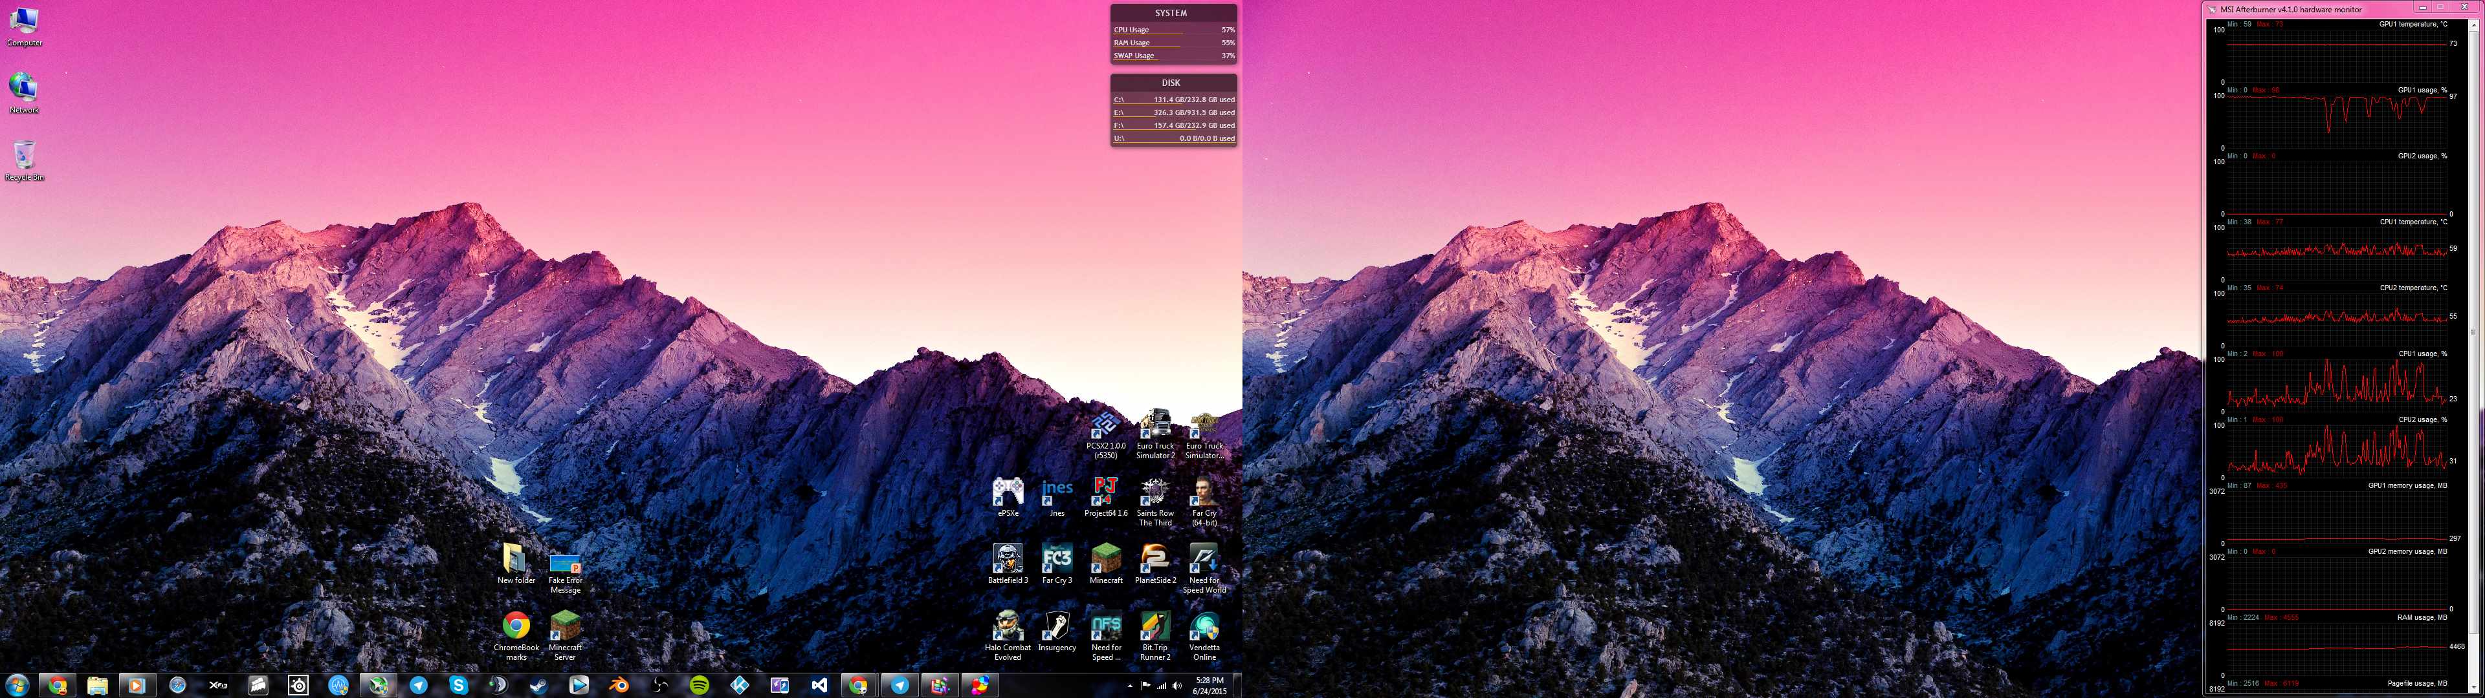The image size is (2485, 698).
Task: Click "SWAP Usage" in the System widget
Action: coord(1134,55)
